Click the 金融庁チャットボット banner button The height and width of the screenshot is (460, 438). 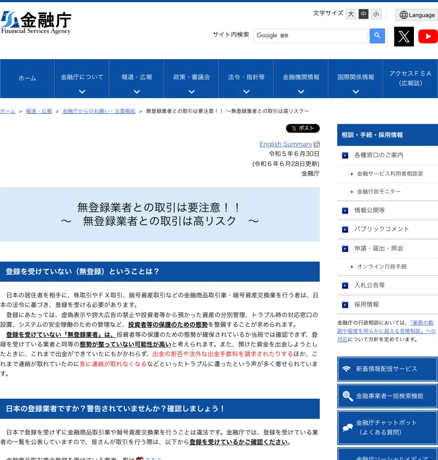click(x=388, y=428)
